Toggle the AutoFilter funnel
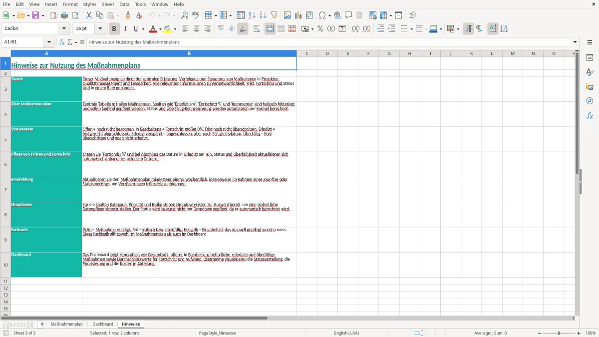Screen dimensions: 599x337 tap(274, 15)
